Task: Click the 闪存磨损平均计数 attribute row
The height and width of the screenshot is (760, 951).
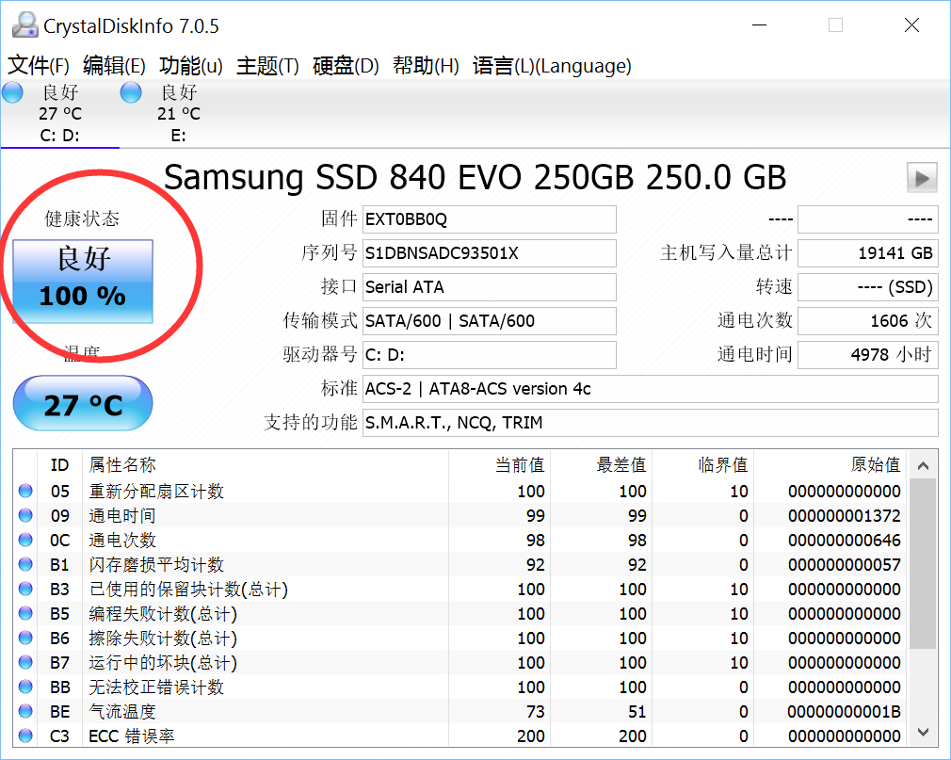Action: [x=459, y=564]
